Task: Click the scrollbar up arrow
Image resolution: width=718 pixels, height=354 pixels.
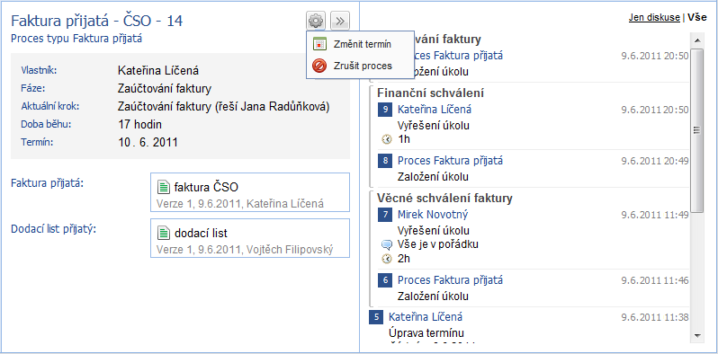Action: coord(697,40)
